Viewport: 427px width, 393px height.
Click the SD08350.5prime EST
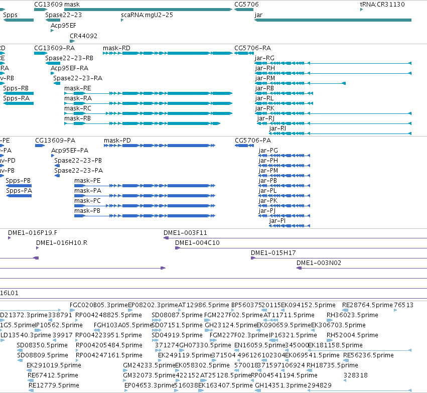pyautogui.click(x=20, y=350)
